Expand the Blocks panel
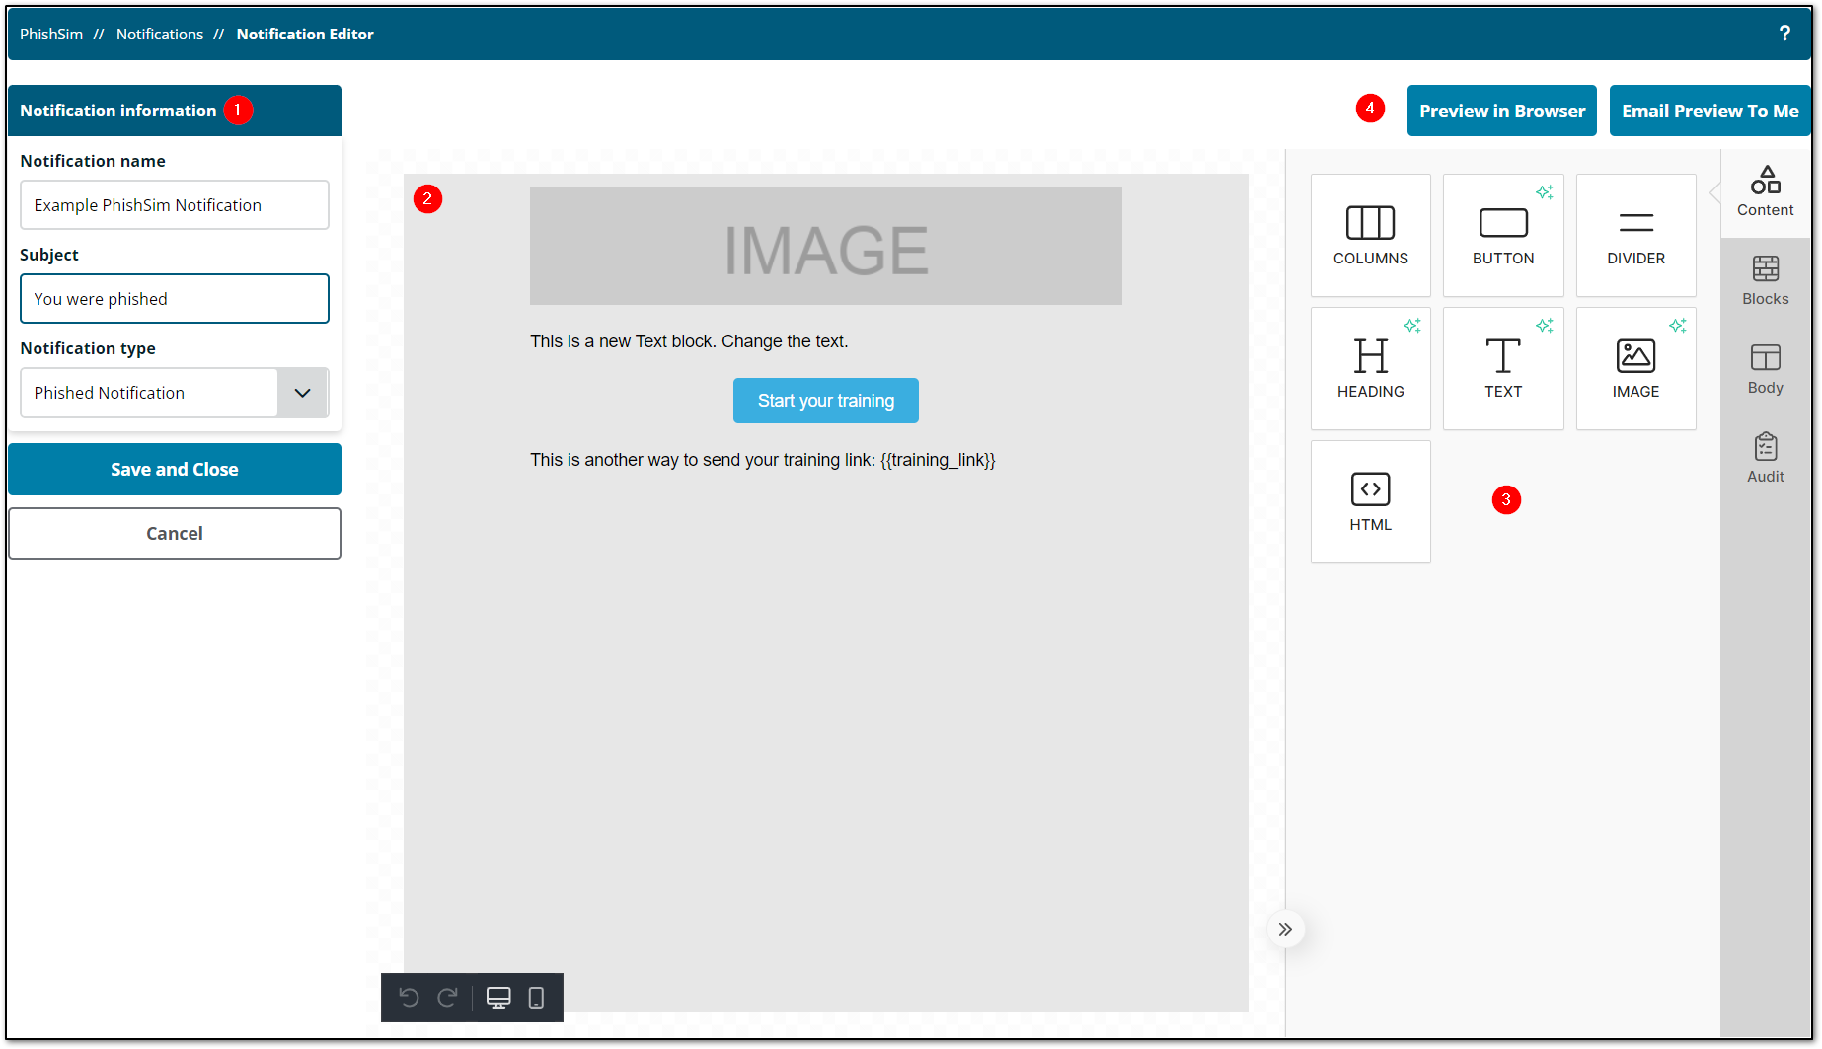This screenshot has height=1049, width=1822. point(1765,279)
